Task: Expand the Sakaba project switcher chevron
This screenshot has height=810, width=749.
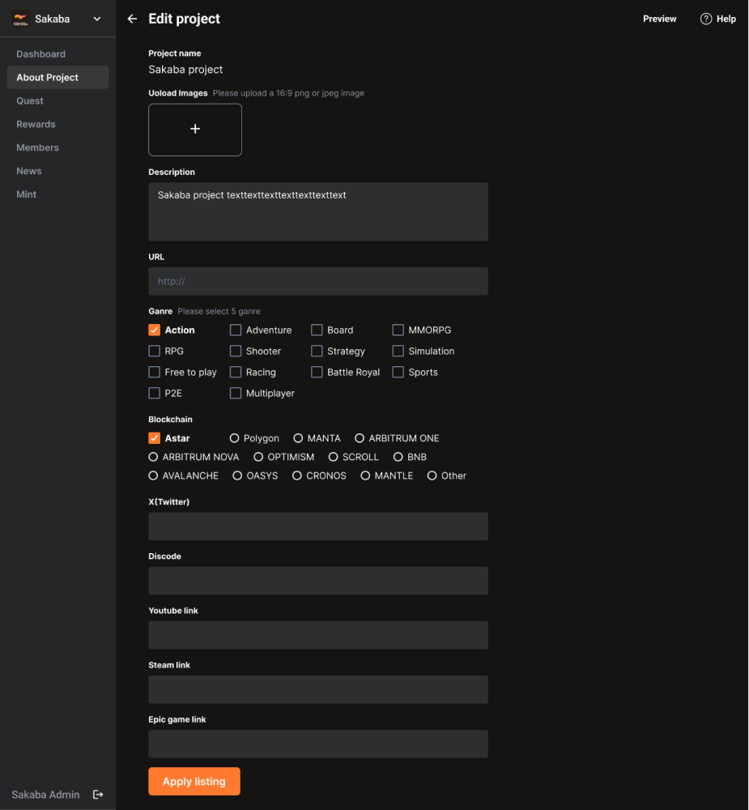Action: pos(97,19)
